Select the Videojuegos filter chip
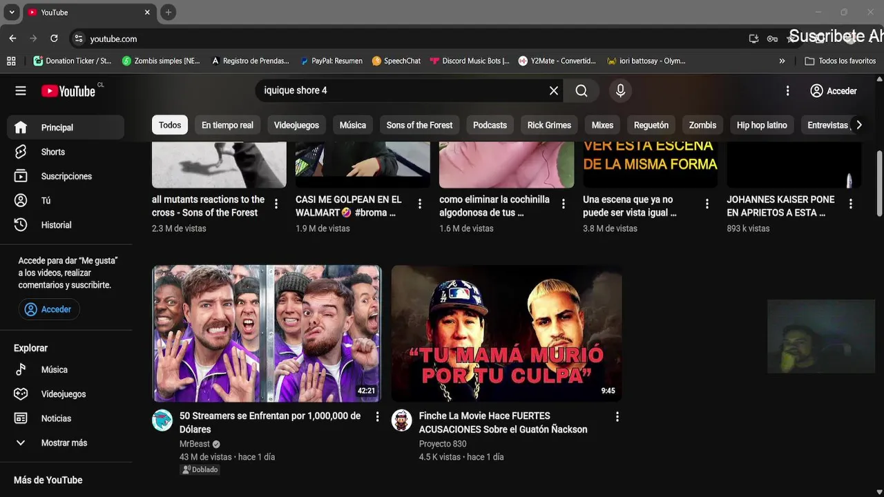Image resolution: width=884 pixels, height=497 pixels. (x=296, y=125)
